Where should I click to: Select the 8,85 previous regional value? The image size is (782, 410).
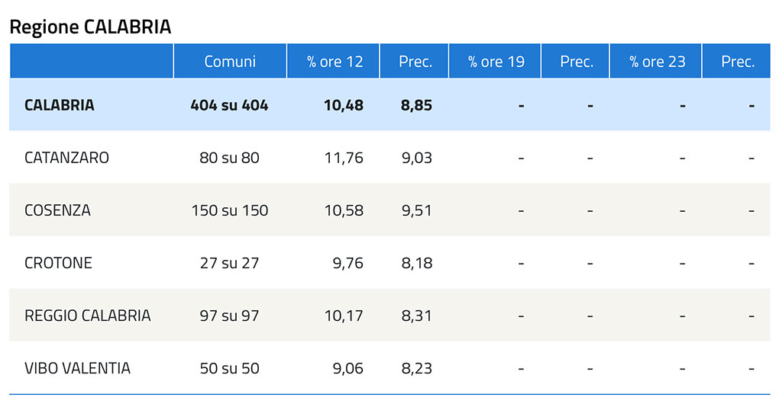(416, 105)
